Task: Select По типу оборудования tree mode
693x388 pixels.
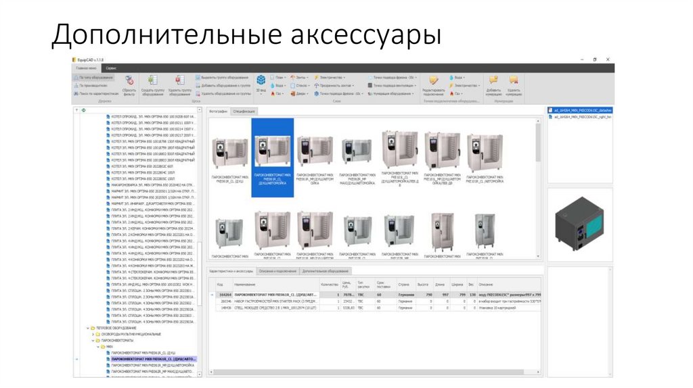Action: 93,77
